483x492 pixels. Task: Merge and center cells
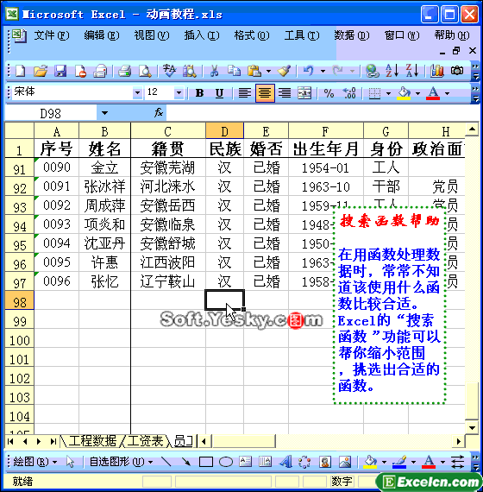(304, 93)
